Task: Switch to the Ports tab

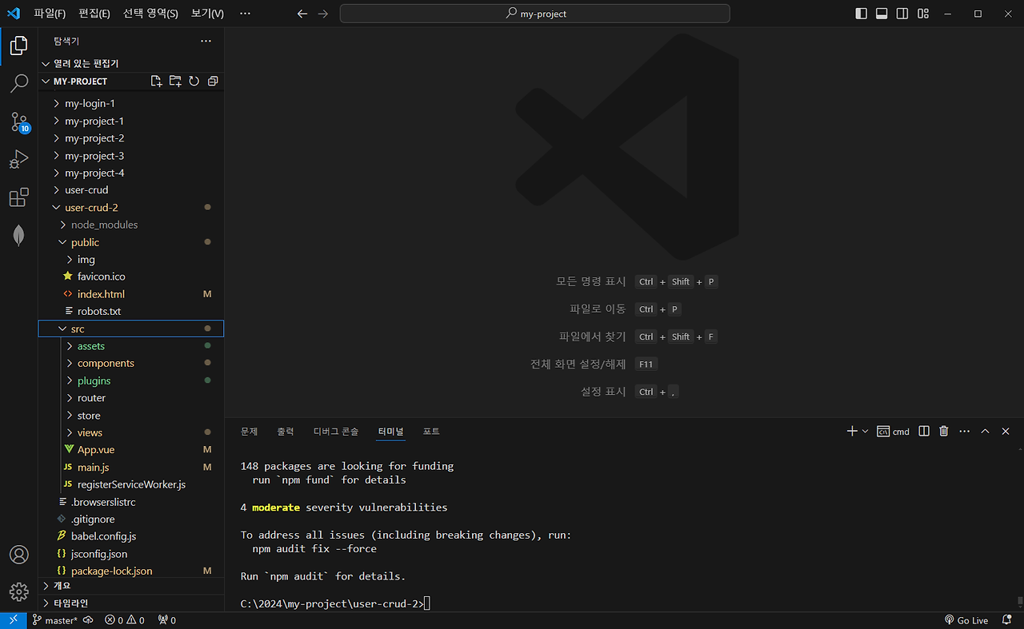Action: [431, 431]
